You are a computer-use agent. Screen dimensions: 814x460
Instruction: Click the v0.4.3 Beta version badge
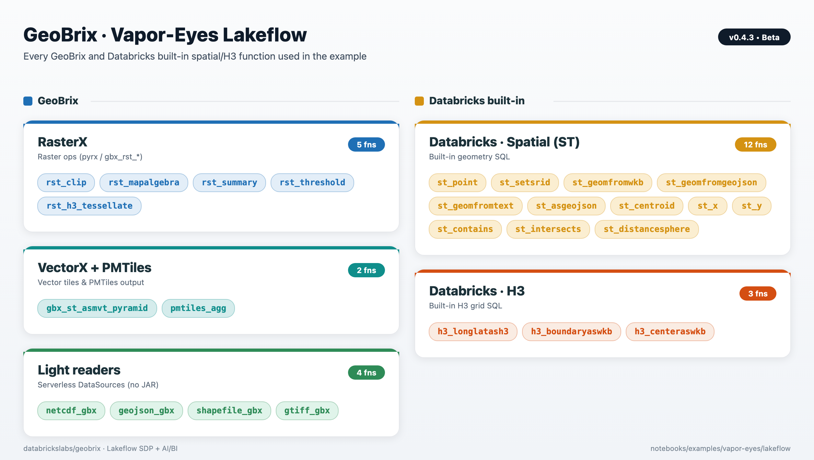(754, 37)
